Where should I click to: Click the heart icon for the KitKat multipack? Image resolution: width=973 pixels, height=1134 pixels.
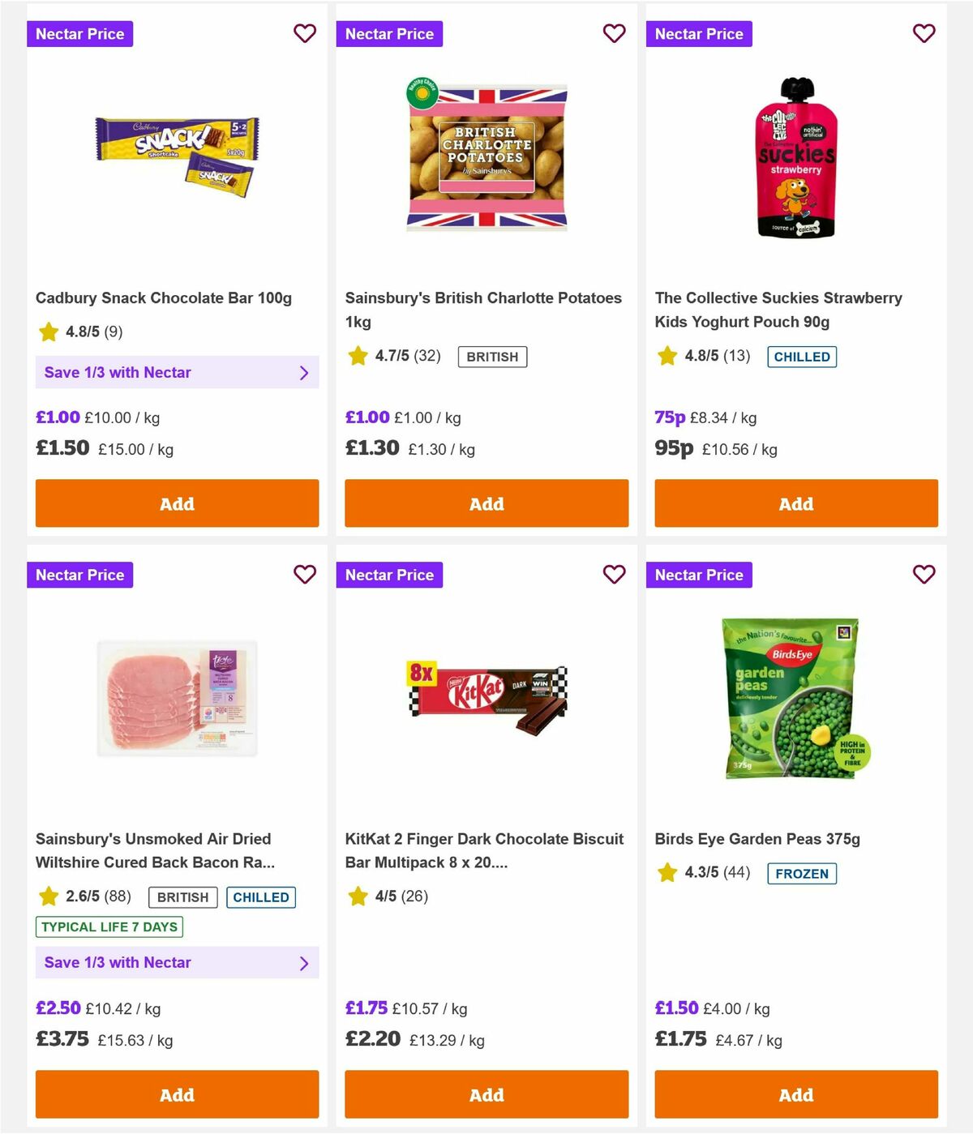point(615,575)
